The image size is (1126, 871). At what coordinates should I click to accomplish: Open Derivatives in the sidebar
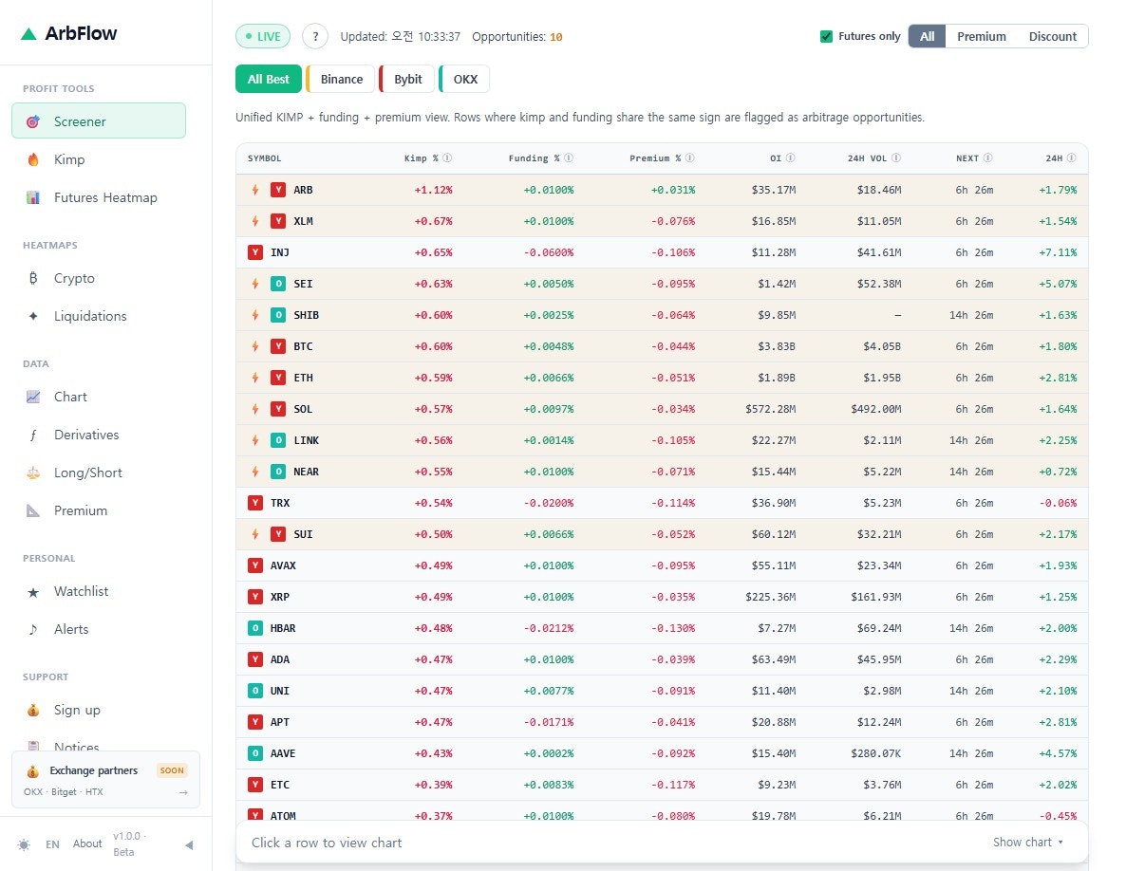(x=99, y=435)
